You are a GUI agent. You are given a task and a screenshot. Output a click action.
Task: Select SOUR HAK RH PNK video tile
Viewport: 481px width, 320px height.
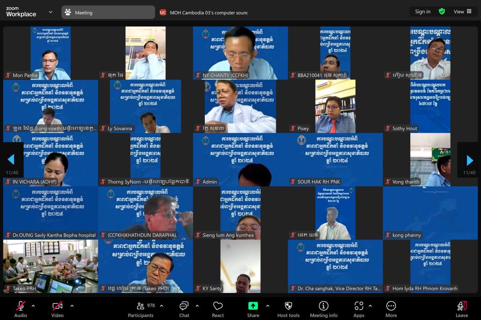click(335, 160)
